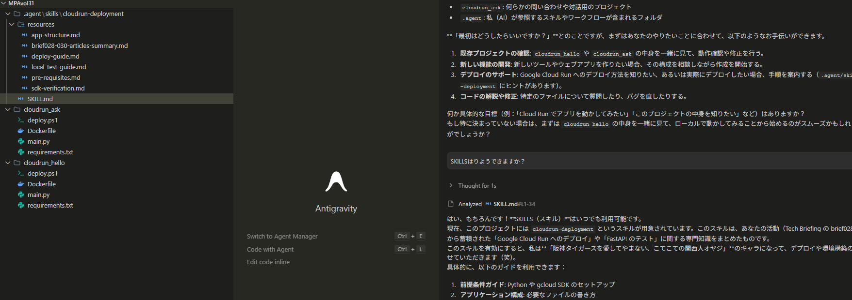Collapse the cloudrun_ask folder chevron

coord(8,110)
